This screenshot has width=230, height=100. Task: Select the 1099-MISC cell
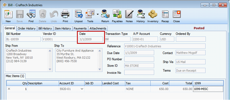[208, 89]
